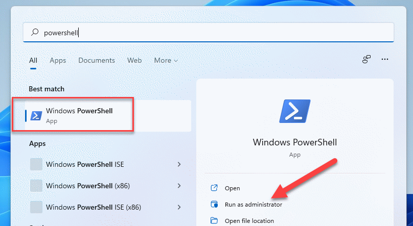Click the Windows PowerShell (x86) placeholder icon

[x=36, y=186]
